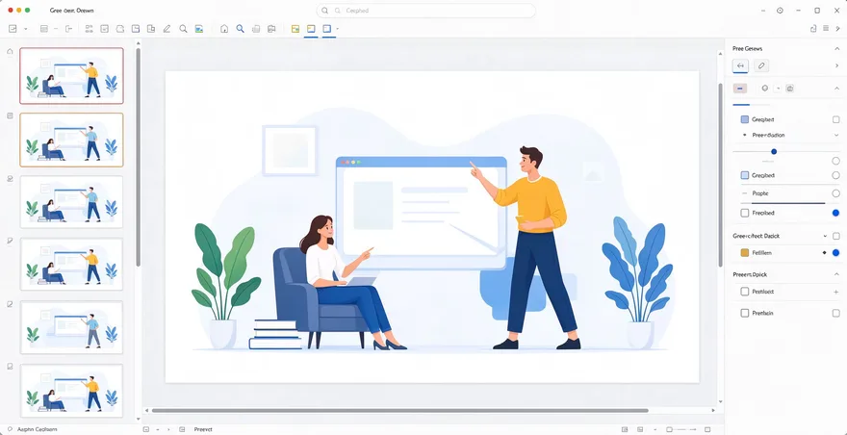847x435 pixels.
Task: Open the dropdown after blue layout icon
Action: pos(337,29)
